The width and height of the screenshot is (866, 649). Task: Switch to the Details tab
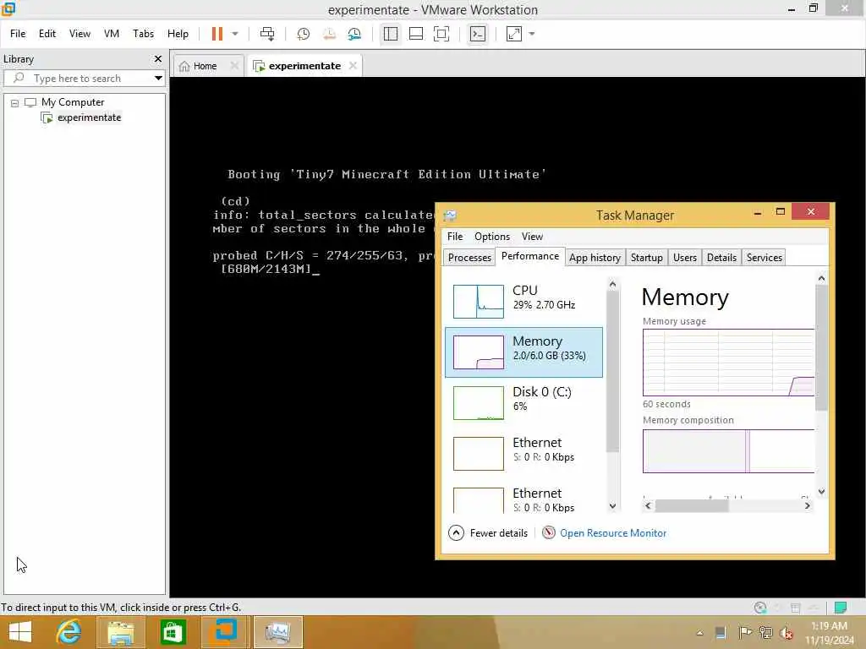pos(721,257)
